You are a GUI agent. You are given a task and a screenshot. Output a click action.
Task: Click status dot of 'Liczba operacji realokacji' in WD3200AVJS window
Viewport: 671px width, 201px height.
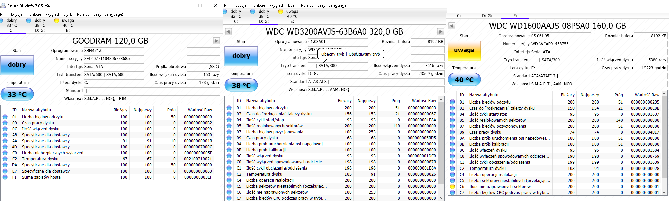(229, 180)
